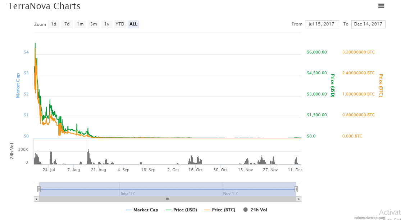Select the 3m zoom option
Screen dimensions: 401x220
tap(94, 24)
